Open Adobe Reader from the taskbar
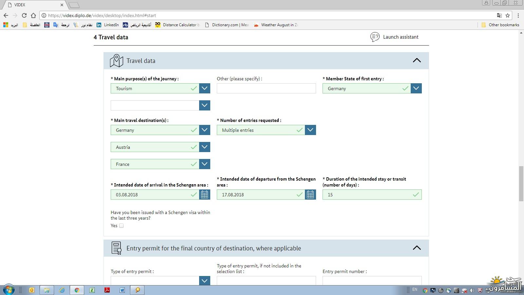524x295 pixels. click(x=107, y=290)
